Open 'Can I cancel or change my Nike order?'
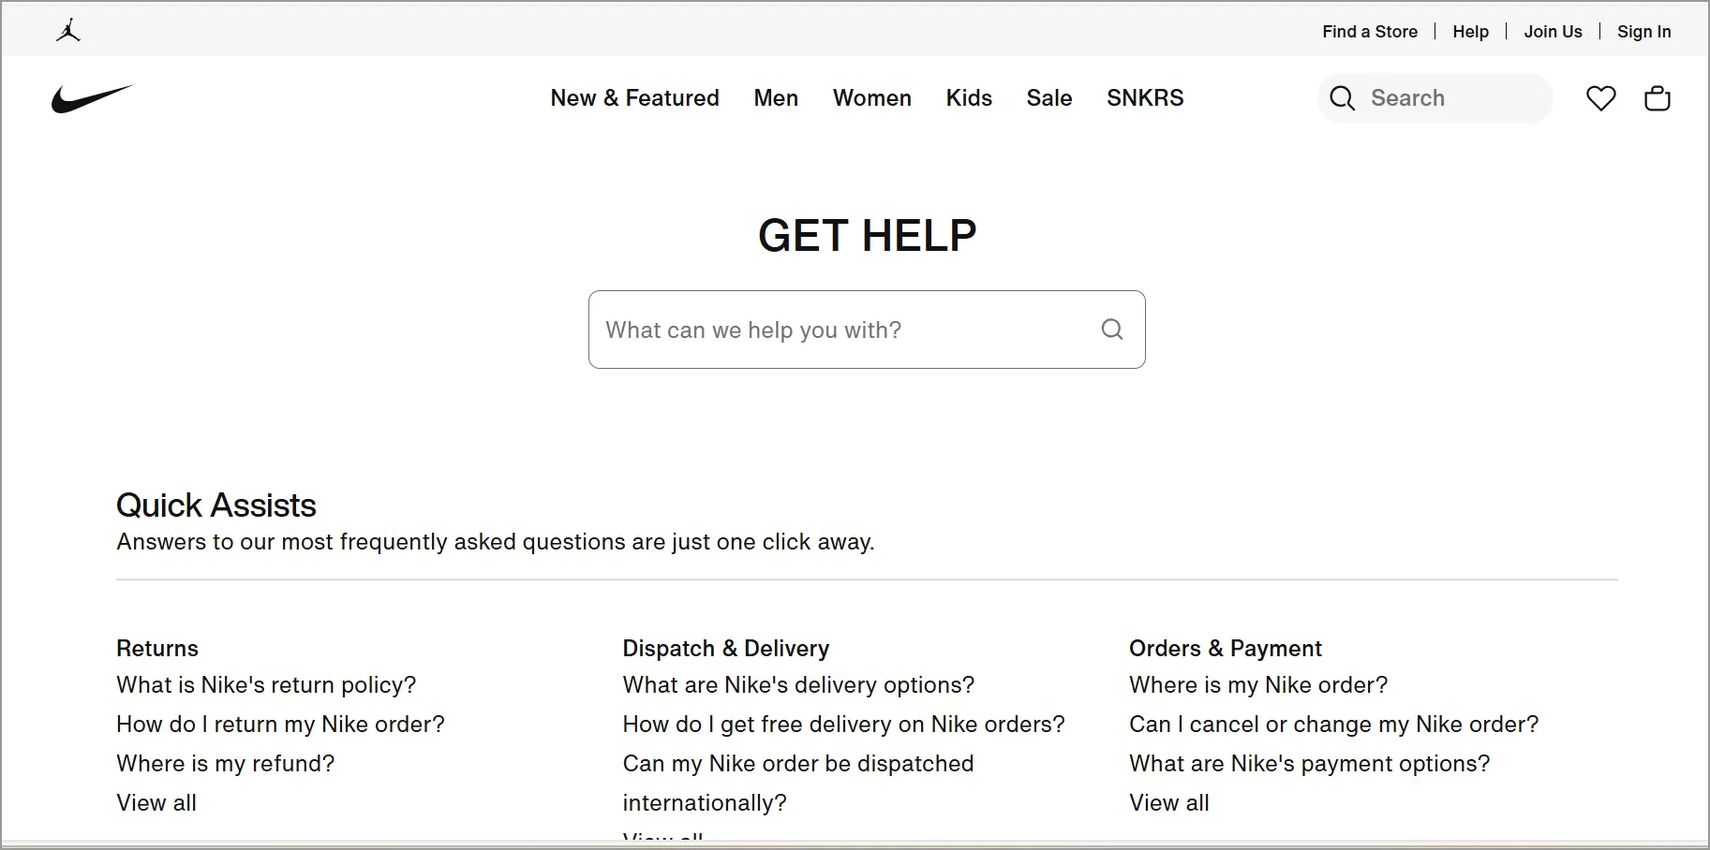 click(x=1334, y=725)
